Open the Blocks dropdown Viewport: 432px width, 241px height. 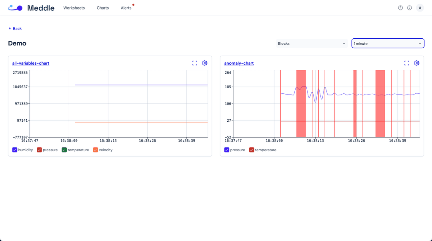tap(311, 43)
